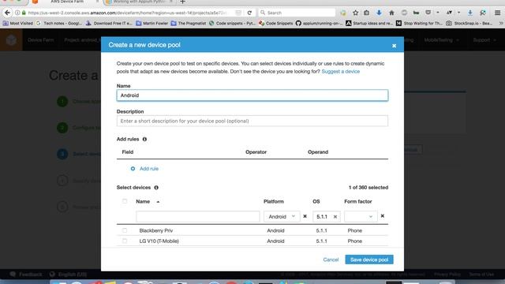
Task: Click Save device pool
Action: (369, 260)
